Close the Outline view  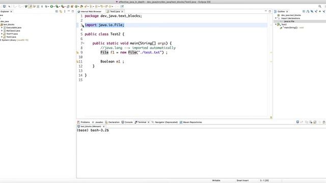point(287,12)
